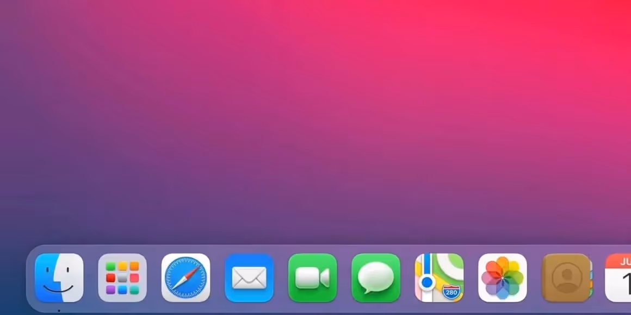Viewport: 631px width, 315px height.
Task: Click the compass icon to browse the web
Action: pyautogui.click(x=185, y=279)
